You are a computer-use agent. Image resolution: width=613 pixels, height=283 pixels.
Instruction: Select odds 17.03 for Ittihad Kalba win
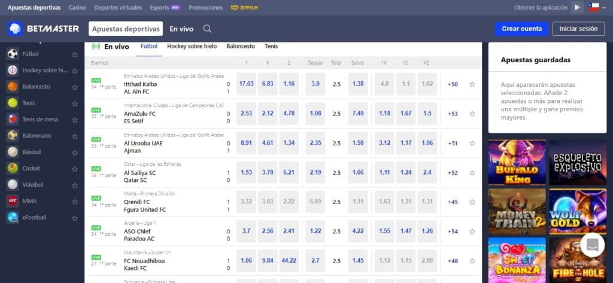point(246,84)
